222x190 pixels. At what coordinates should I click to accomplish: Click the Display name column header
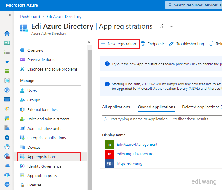(114, 135)
